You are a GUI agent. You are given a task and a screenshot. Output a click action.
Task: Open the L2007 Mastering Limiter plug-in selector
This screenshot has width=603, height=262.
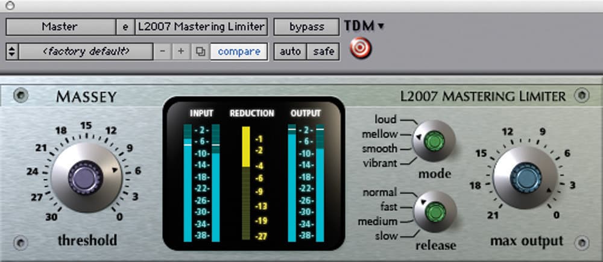click(201, 27)
